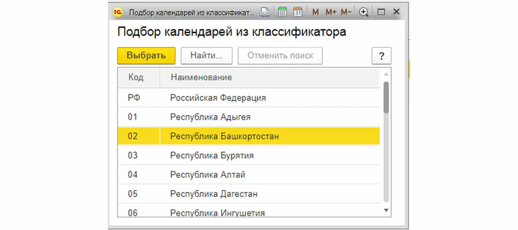This screenshot has width=518, height=230.
Task: Click the scrollbar down arrow
Action: [386, 210]
